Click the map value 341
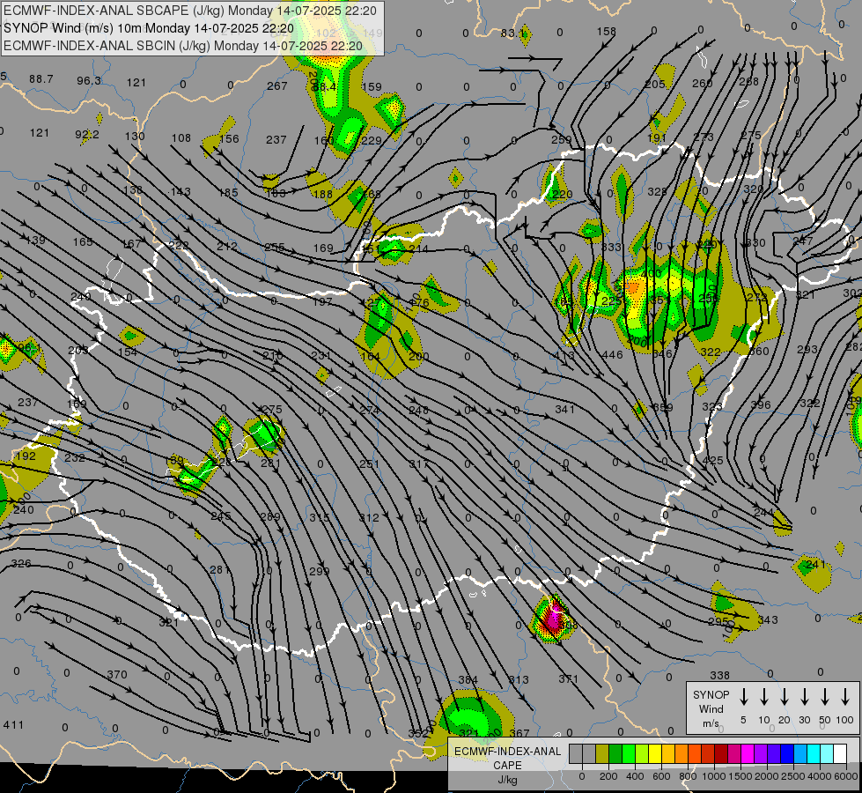862x793 pixels. 564,410
